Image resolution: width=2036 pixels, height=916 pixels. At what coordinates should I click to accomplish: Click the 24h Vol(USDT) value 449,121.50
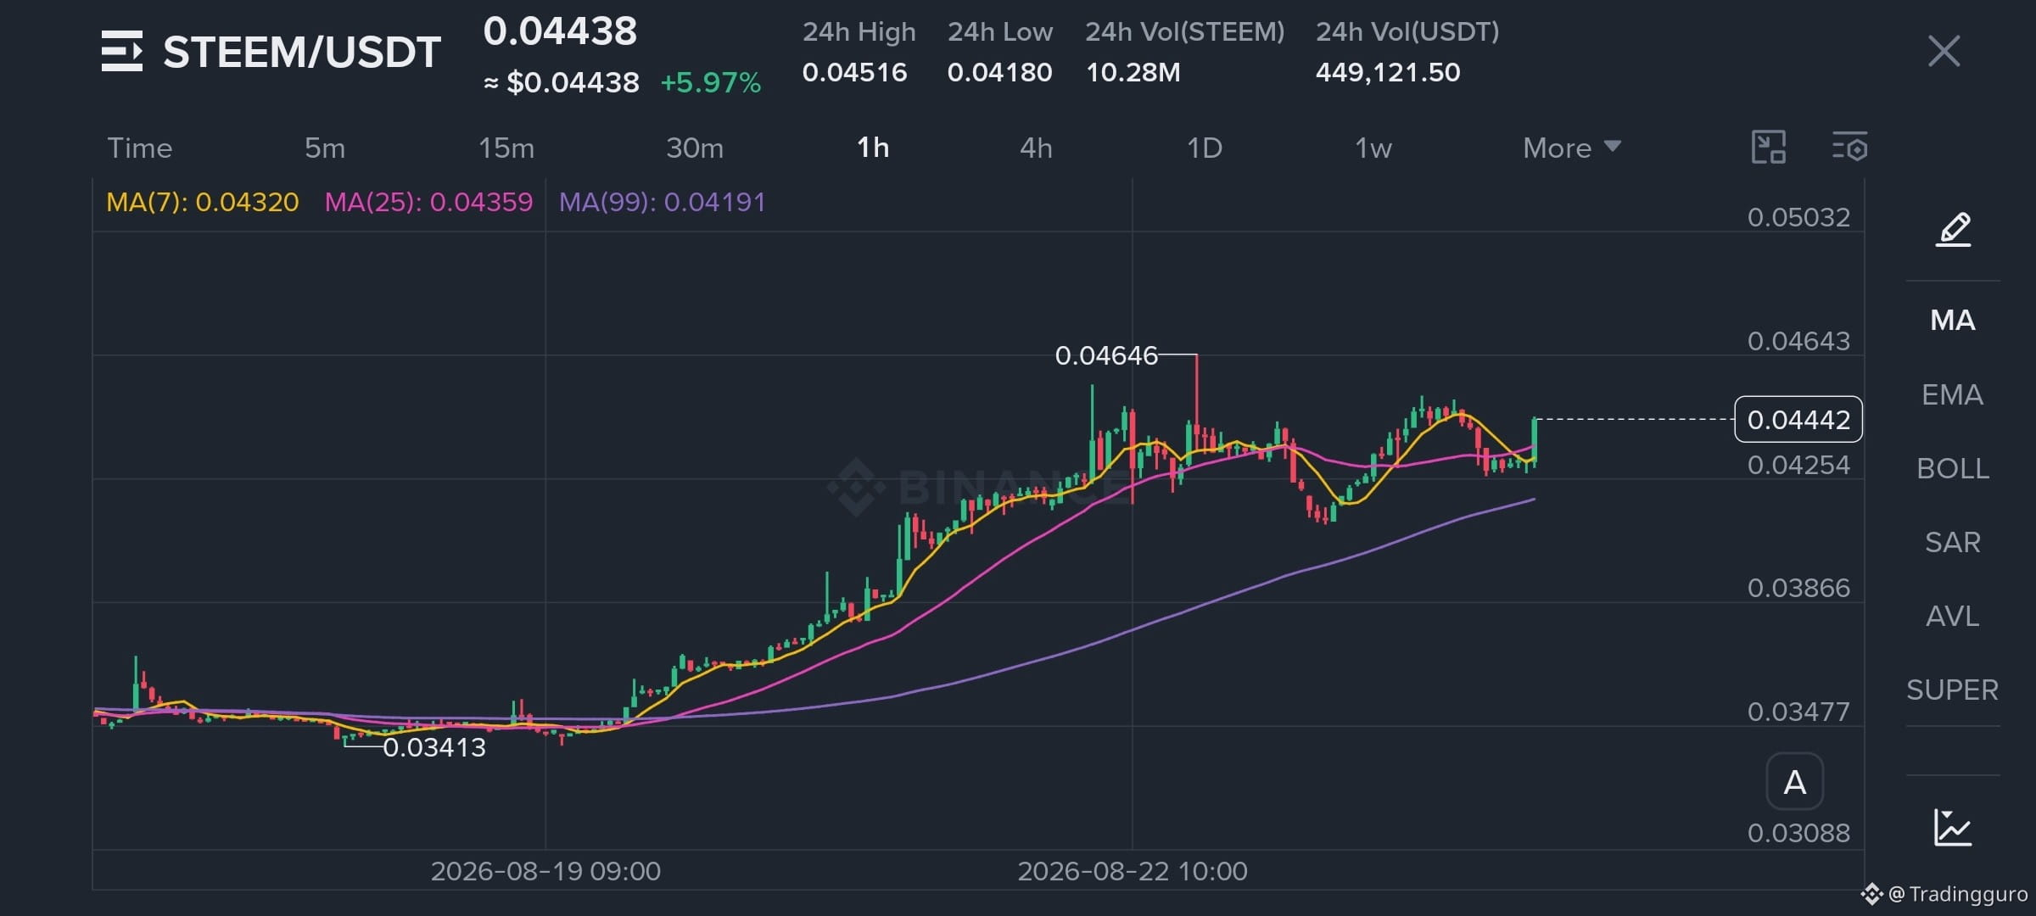[1388, 72]
